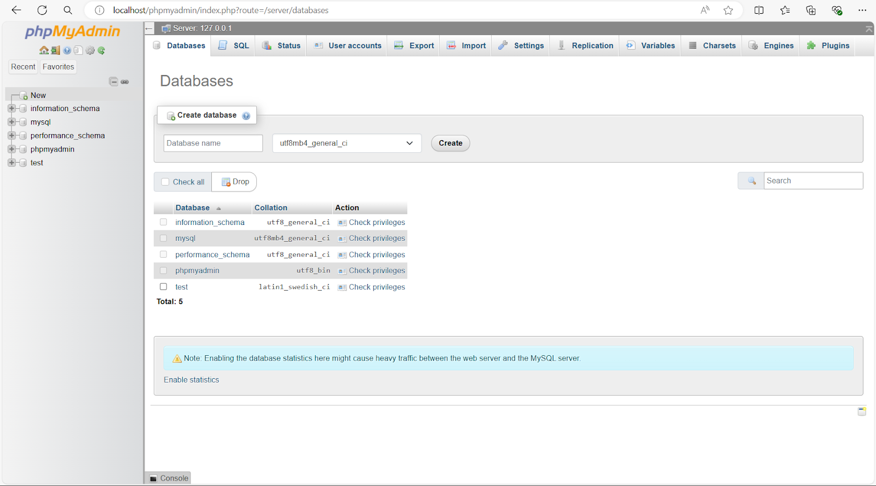Click the Read aloud icon in address bar
Screen dimensions: 876x486
tap(705, 10)
